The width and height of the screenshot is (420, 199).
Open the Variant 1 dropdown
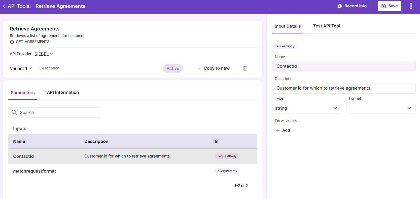[x=21, y=68]
